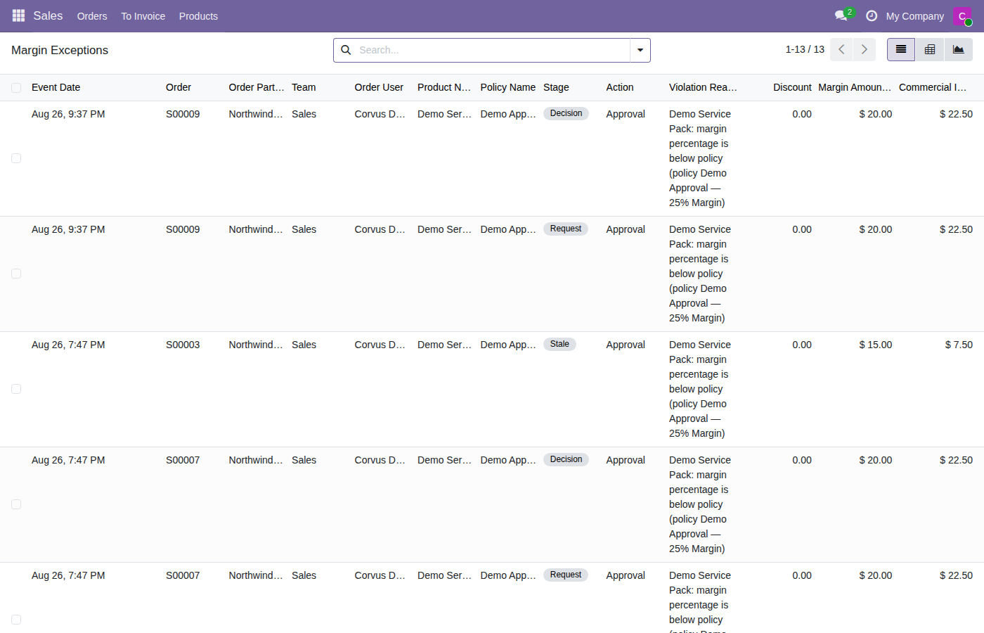Sort by Policy Name column header
The width and height of the screenshot is (984, 633).
coord(507,87)
